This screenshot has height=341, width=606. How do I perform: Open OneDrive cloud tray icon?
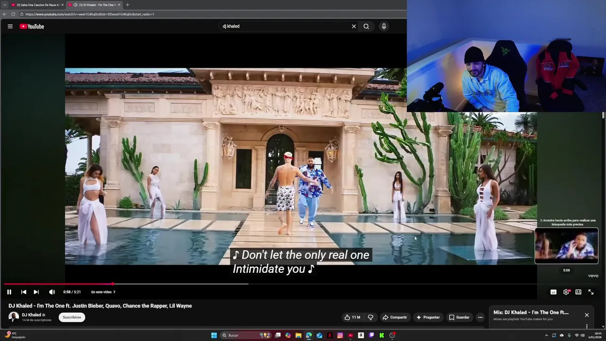(x=561, y=335)
